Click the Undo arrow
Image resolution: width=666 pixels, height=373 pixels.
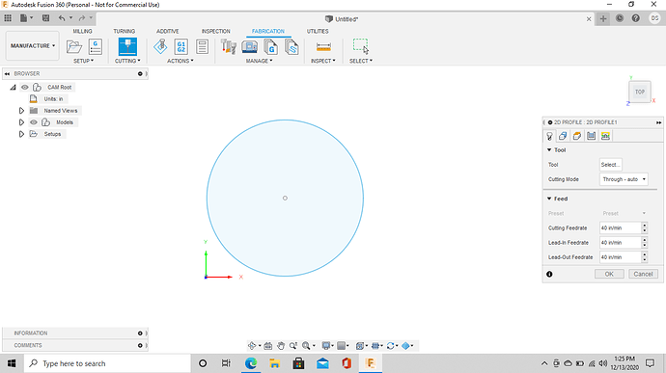62,18
